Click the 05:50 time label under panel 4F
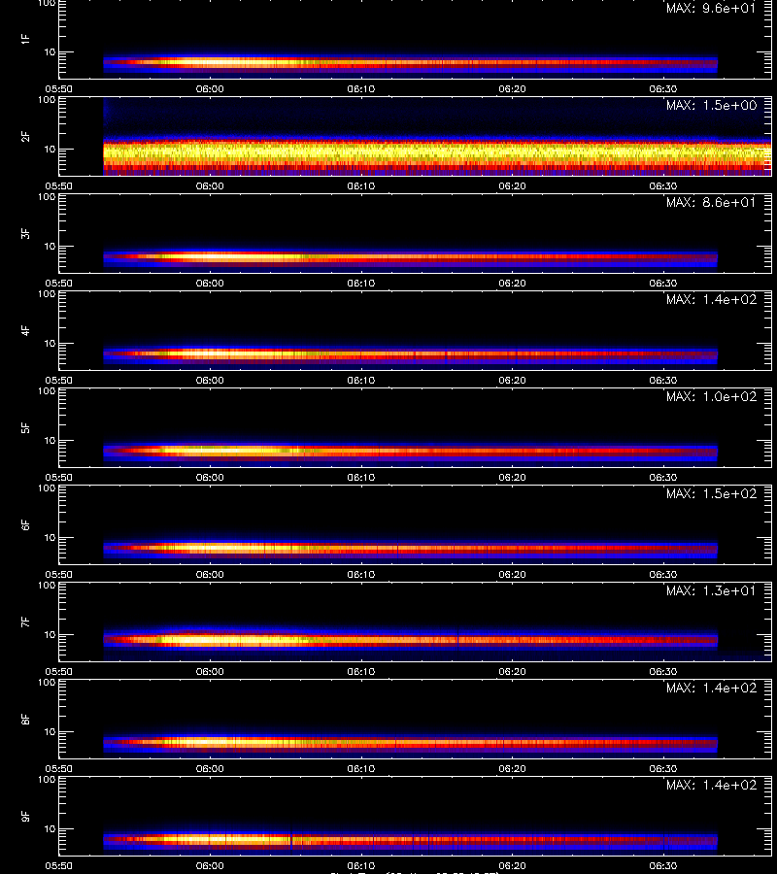 pyautogui.click(x=58, y=380)
